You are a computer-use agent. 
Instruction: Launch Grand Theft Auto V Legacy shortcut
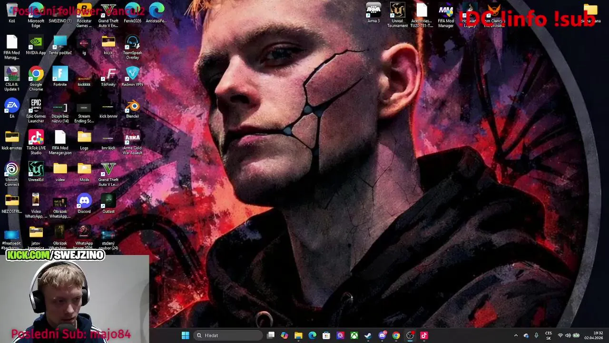point(108,174)
